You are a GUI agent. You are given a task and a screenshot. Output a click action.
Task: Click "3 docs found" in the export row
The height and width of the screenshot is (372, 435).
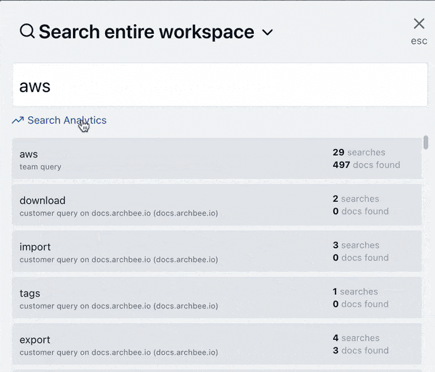pos(360,350)
